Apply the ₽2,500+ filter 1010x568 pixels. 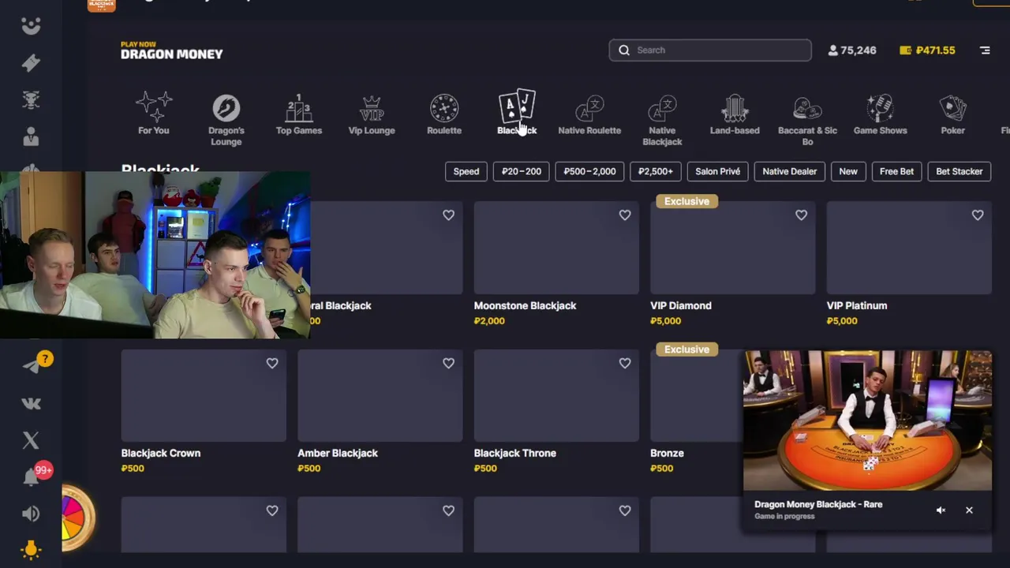tap(656, 171)
